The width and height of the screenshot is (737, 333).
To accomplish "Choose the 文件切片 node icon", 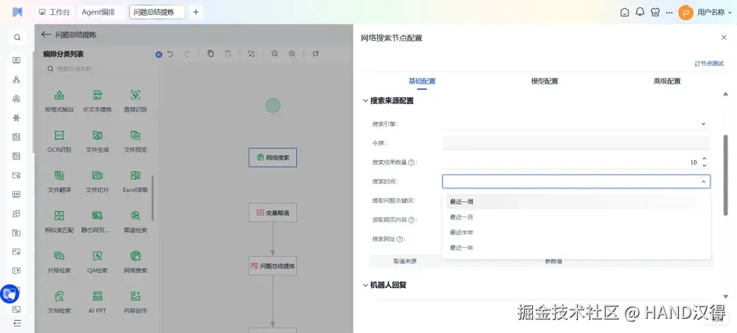I will tap(98, 176).
